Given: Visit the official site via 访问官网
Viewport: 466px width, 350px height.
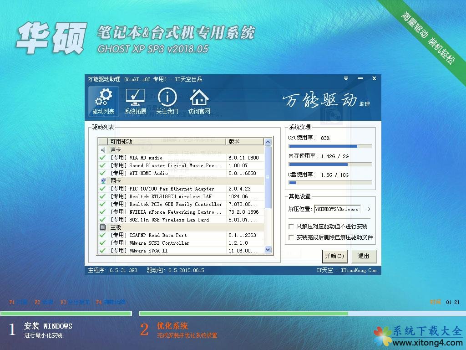Looking at the screenshot, I should pyautogui.click(x=199, y=102).
